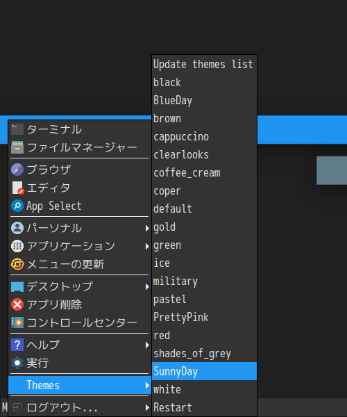Screen dimensions: 347x417
Task: Click the highlighted Themes menu item
Action: [80, 385]
